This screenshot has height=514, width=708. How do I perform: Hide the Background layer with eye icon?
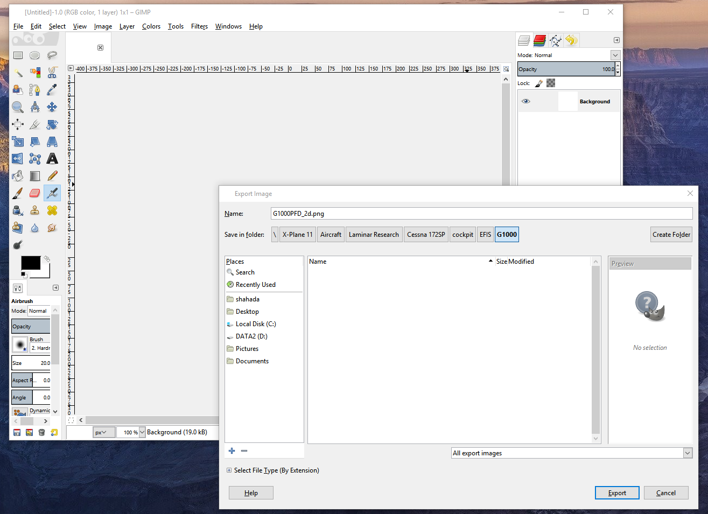pyautogui.click(x=526, y=101)
